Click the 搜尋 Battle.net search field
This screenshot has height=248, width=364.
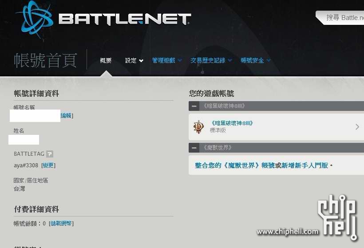pos(341,18)
